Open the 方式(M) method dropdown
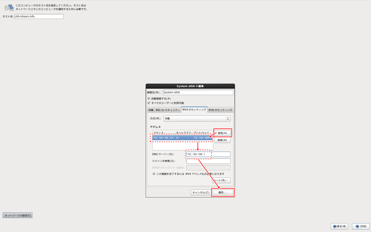The width and height of the screenshot is (371, 232). (x=197, y=118)
